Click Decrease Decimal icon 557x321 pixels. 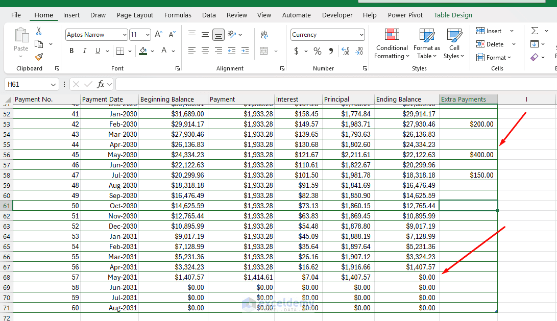[359, 51]
